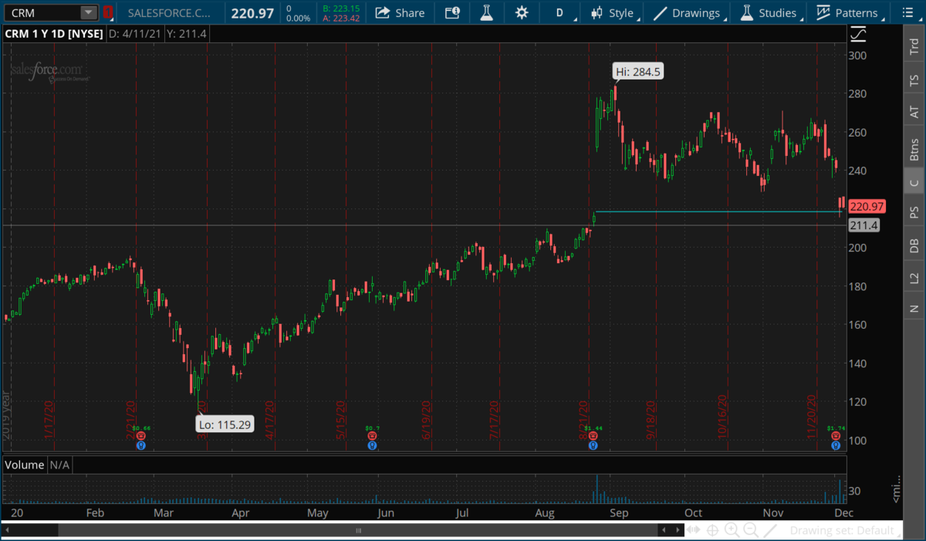Image resolution: width=926 pixels, height=541 pixels.
Task: Click the Share button
Action: click(x=400, y=12)
